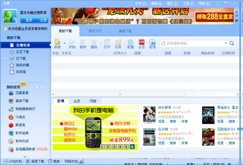Image resolution: width=243 pixels, height=165 pixels.
Task: Switch to the top 离线下载 tab
Action: [125, 31]
